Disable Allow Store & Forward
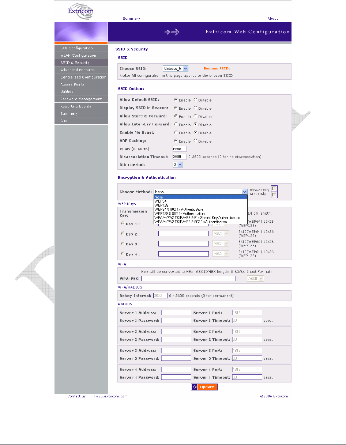346x445 pixels. [x=195, y=116]
